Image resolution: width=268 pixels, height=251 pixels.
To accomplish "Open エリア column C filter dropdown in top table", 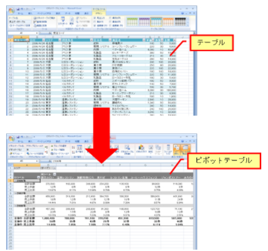I will (60, 40).
